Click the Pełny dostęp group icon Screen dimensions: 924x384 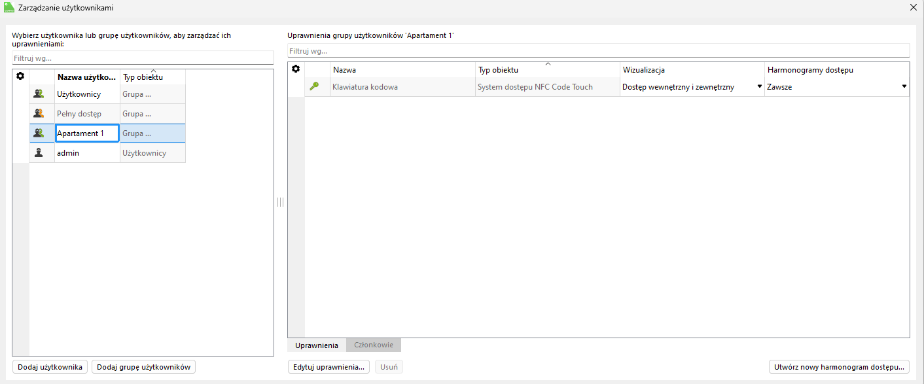tap(39, 114)
